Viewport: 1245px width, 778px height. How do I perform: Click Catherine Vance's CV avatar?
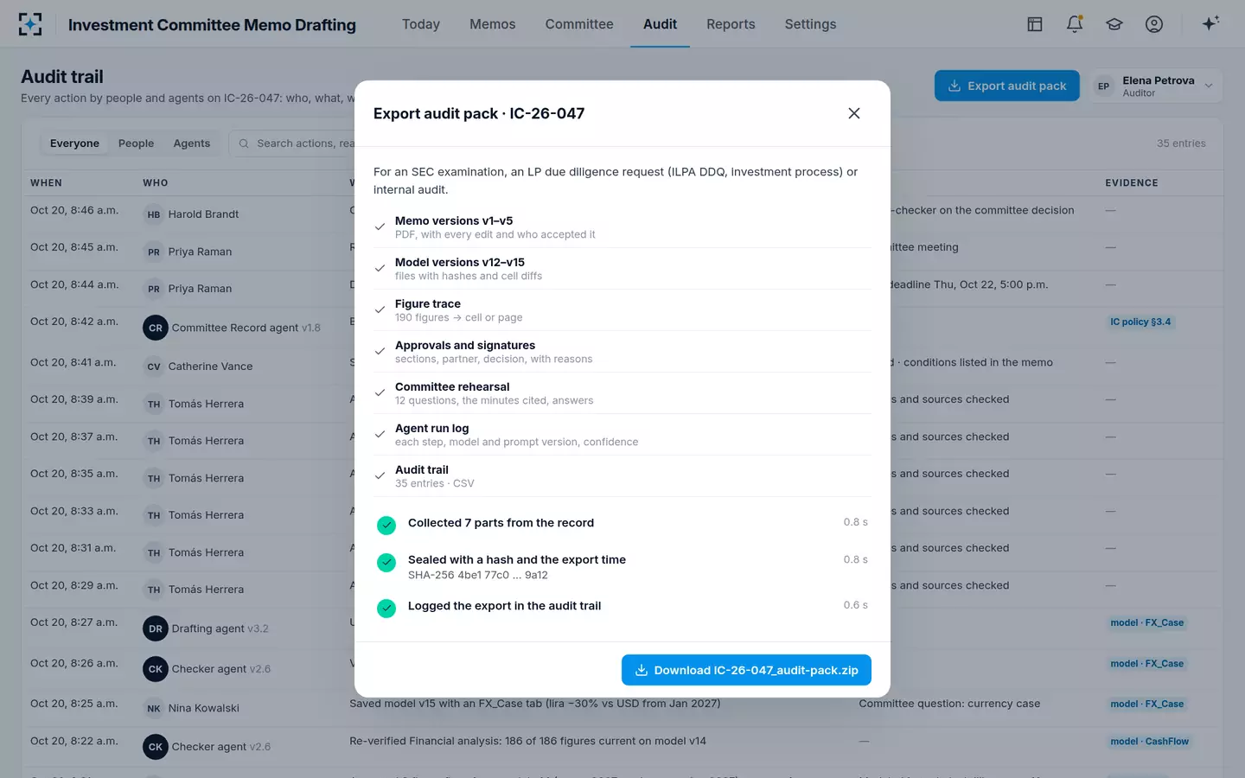click(x=154, y=367)
